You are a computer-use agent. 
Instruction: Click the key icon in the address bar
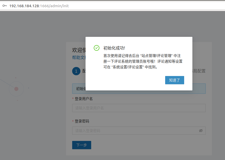click(x=4, y=5)
